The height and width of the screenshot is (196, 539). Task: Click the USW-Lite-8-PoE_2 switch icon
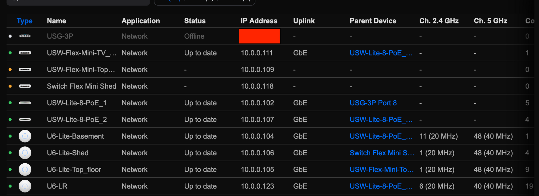point(25,120)
